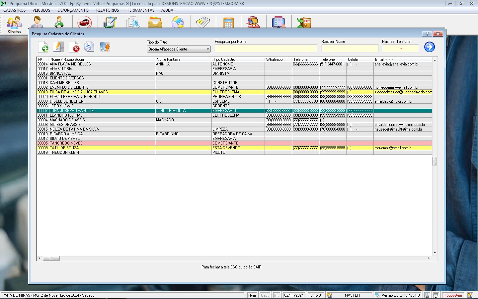Open the CADASTROS menu
Image resolution: width=478 pixels, height=299 pixels.
tap(15, 10)
